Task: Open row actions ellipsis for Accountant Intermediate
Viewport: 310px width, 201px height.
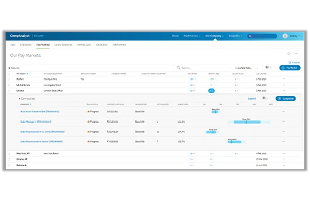Action: point(284,111)
